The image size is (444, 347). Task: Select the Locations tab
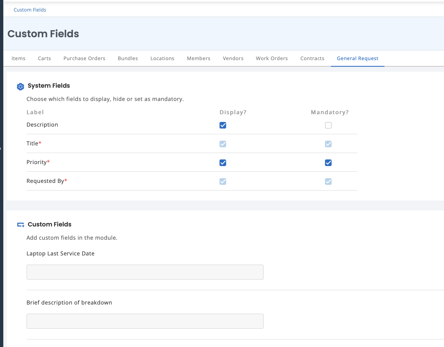[x=162, y=58]
